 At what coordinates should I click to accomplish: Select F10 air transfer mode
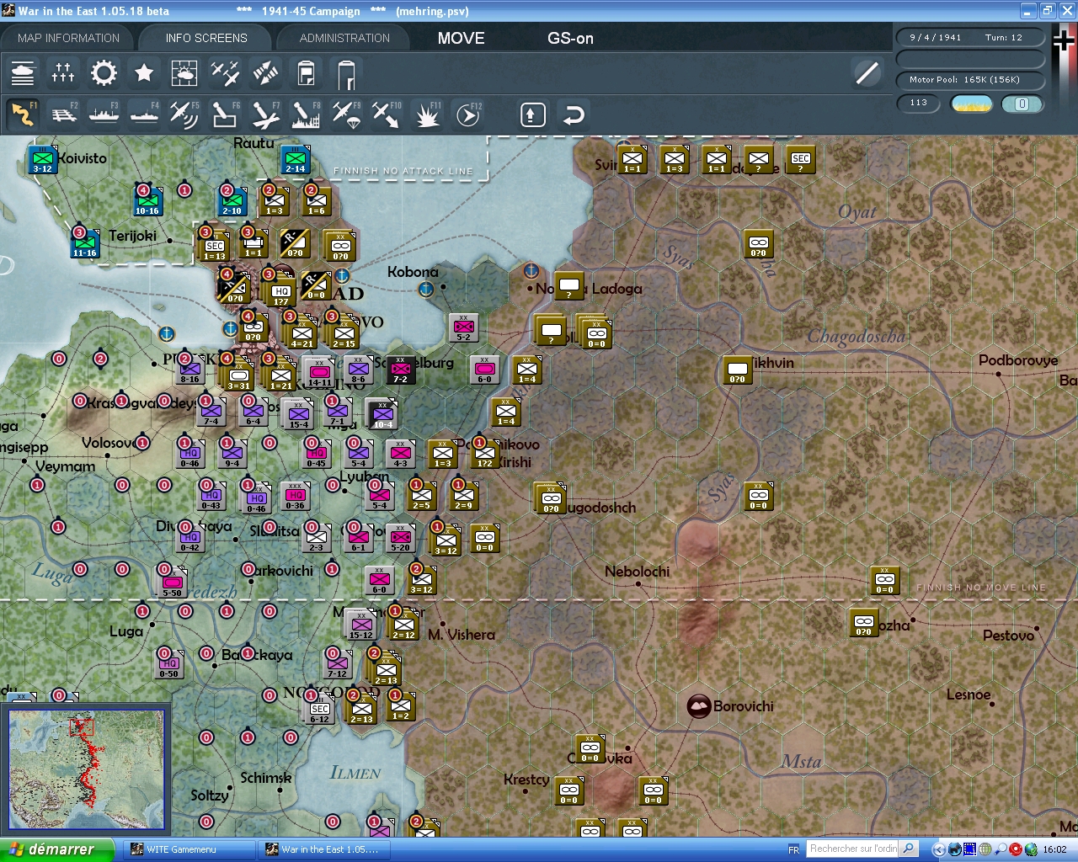click(x=387, y=114)
